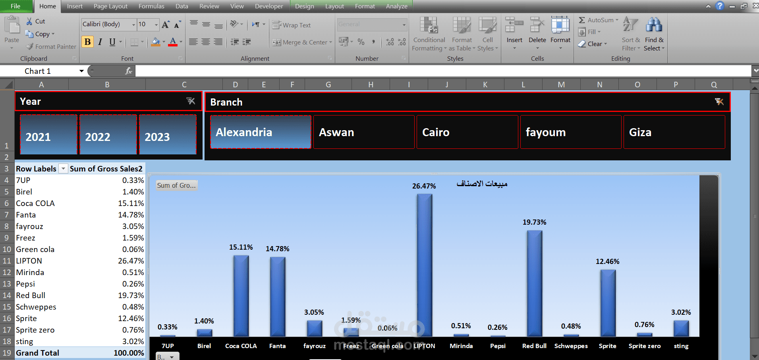Toggle Bold formatting

pyautogui.click(x=88, y=42)
